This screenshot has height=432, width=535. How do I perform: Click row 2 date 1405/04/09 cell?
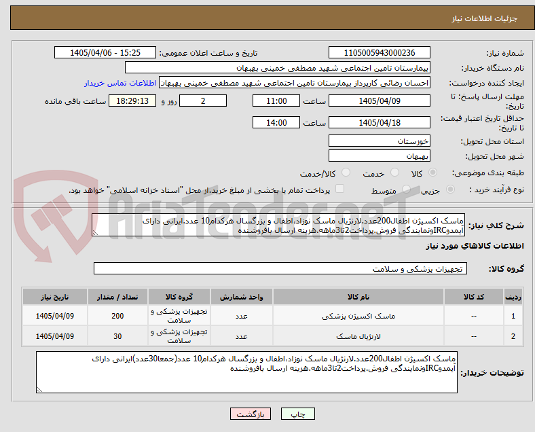[55, 336]
